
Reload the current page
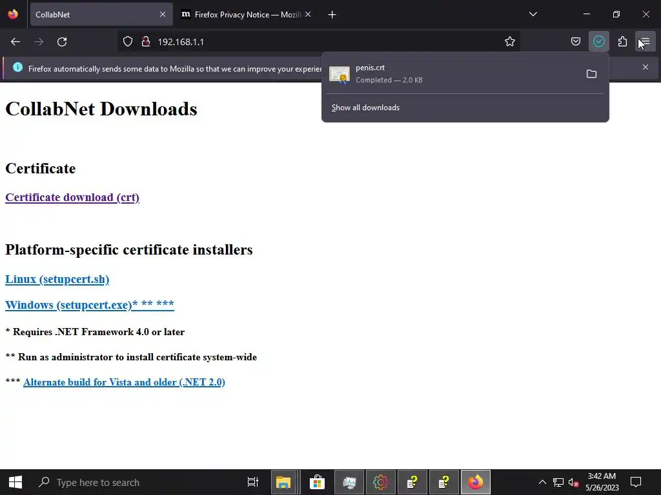[62, 42]
